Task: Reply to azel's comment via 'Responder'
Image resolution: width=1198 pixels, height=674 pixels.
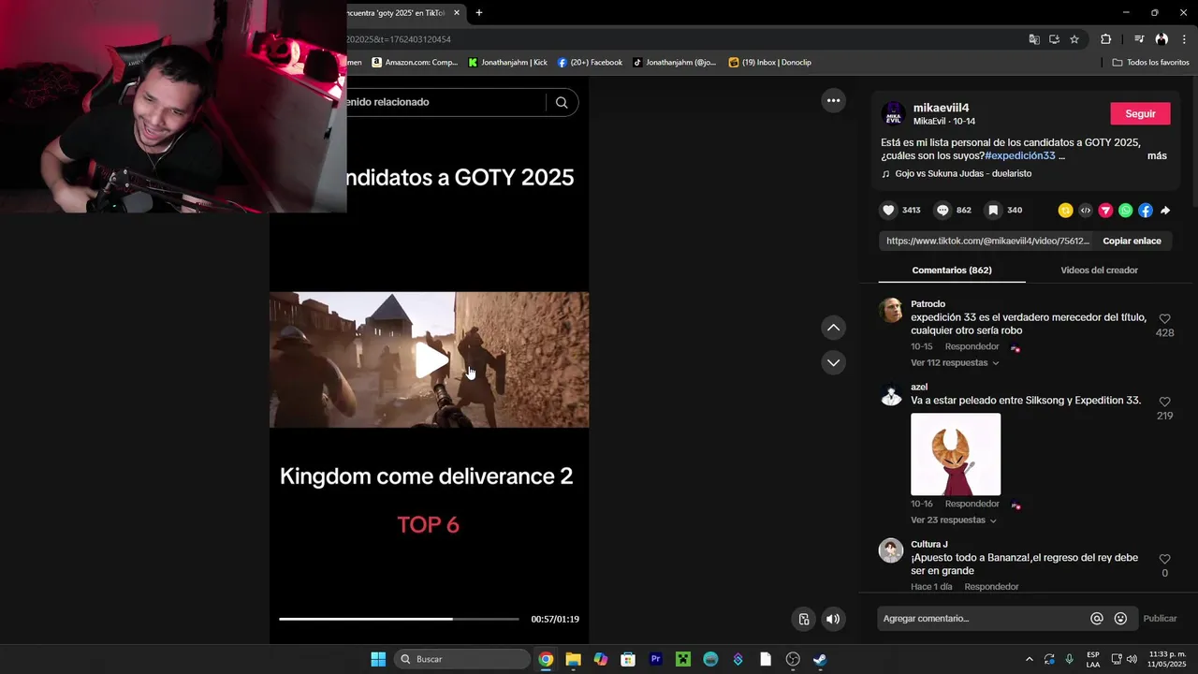Action: point(972,505)
